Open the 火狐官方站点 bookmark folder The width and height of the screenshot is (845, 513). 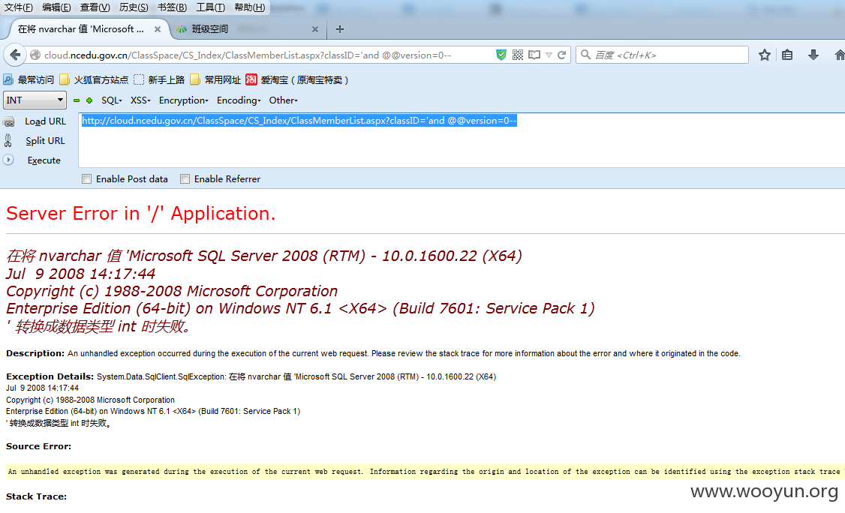tap(95, 79)
